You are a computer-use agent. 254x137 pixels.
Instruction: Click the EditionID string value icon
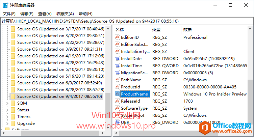(x=118, y=37)
